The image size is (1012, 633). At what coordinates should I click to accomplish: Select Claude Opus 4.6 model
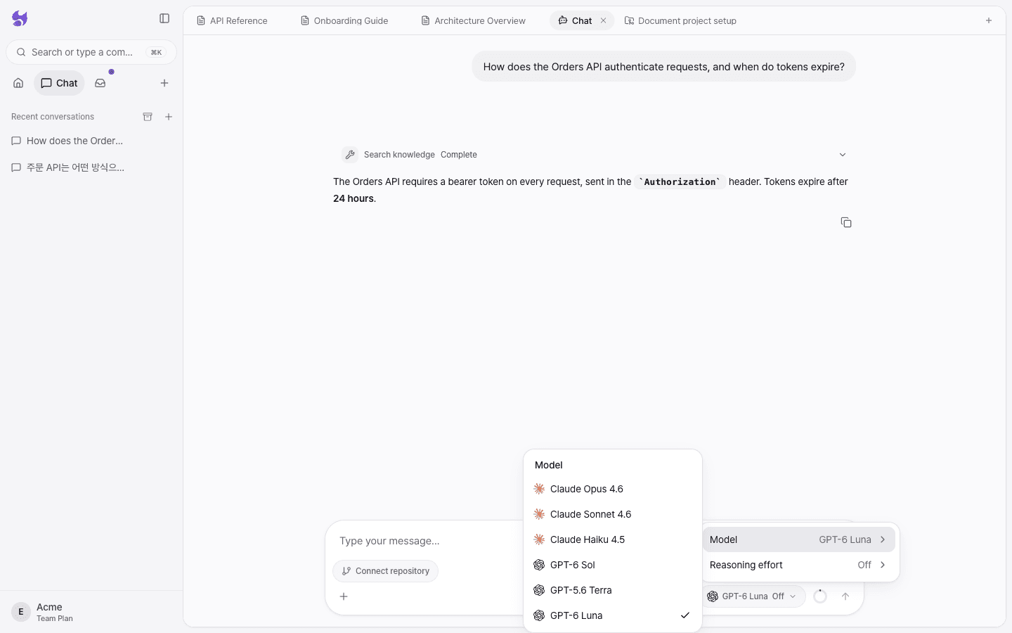613,489
